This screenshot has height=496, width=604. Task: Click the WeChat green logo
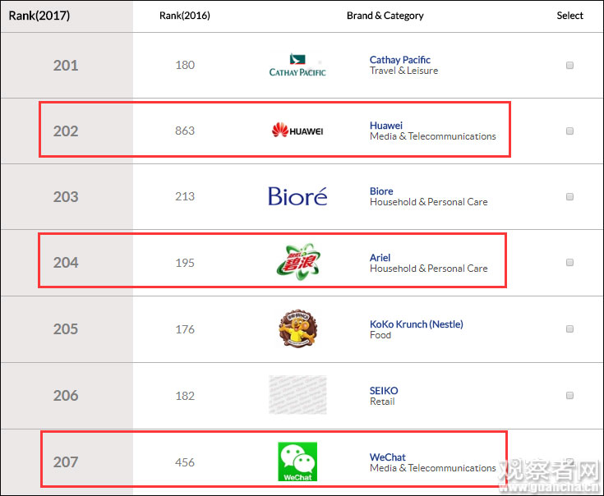click(x=297, y=462)
